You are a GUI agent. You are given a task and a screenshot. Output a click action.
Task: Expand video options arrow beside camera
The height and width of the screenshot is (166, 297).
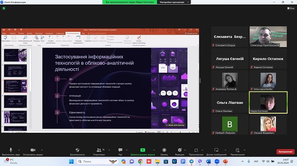click(x=42, y=150)
